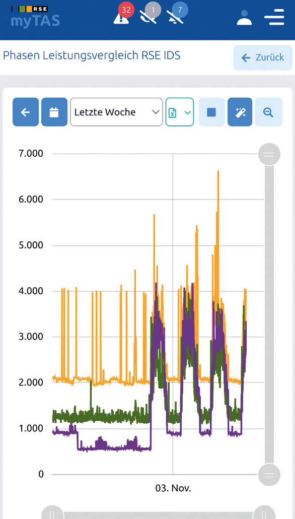Open the myTAS home logo
This screenshot has height=519, width=295.
click(x=35, y=17)
